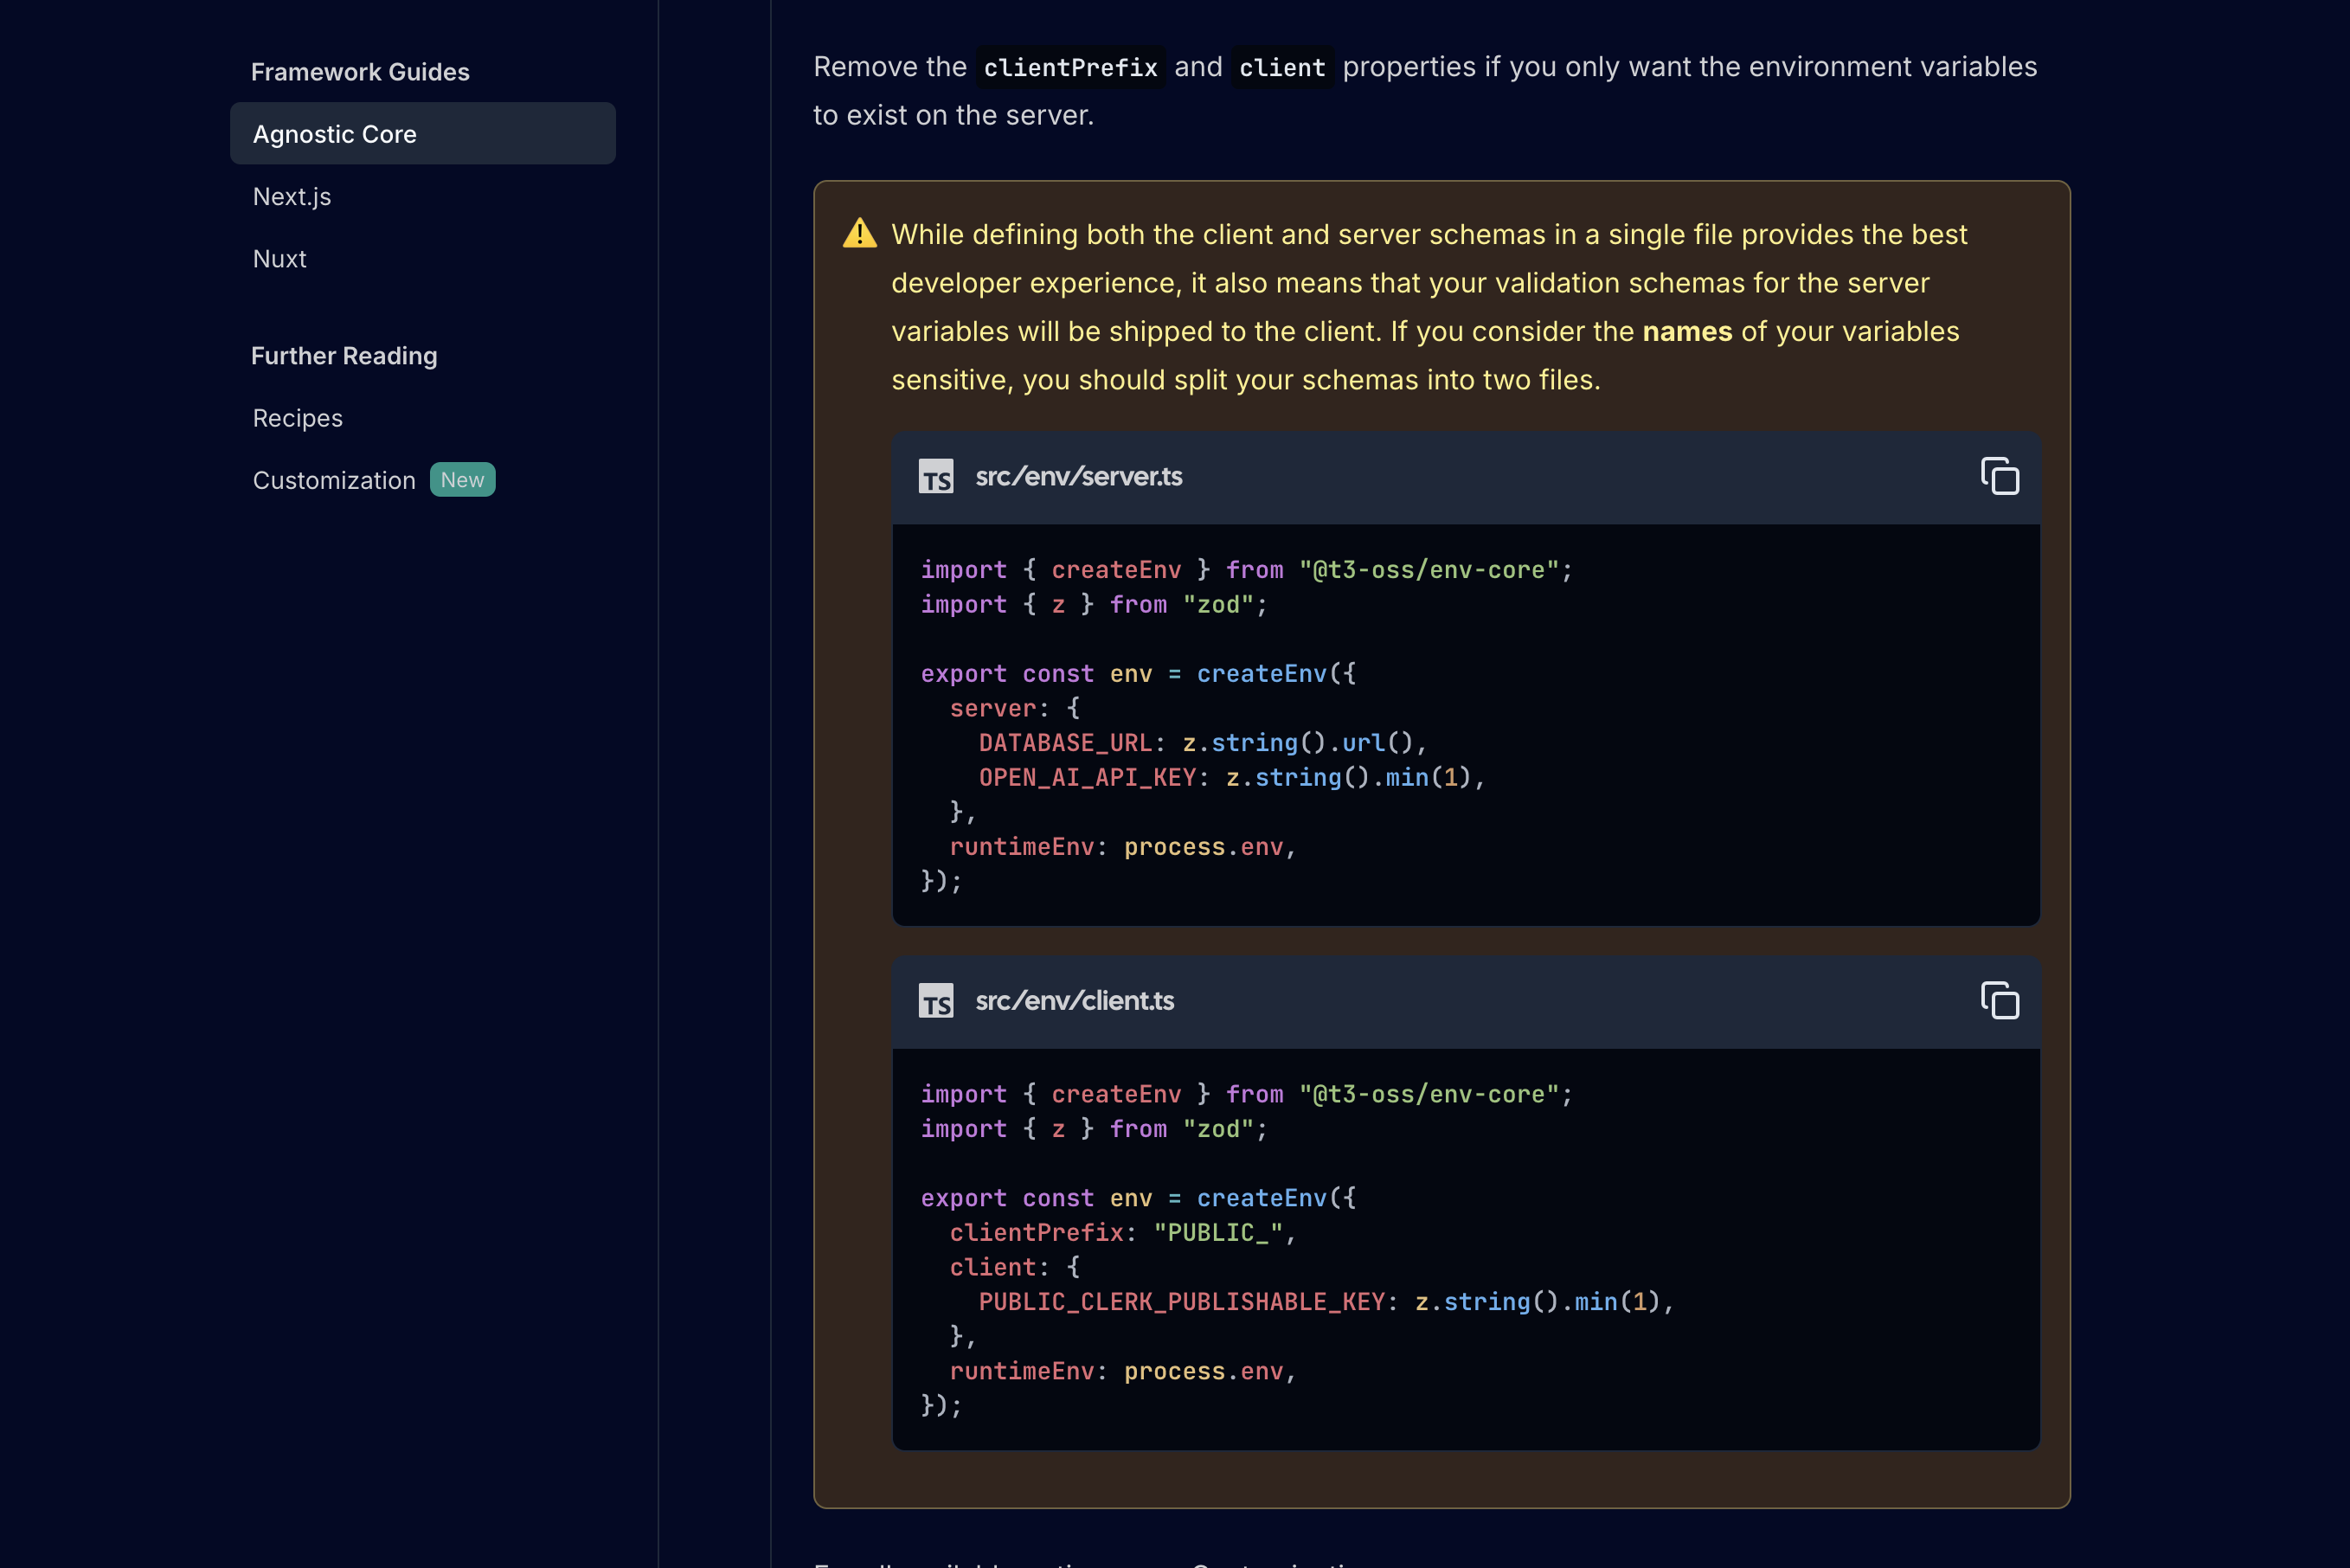Click the "zod" import in server.ts
This screenshot has width=2350, height=1568.
pyautogui.click(x=1217, y=604)
